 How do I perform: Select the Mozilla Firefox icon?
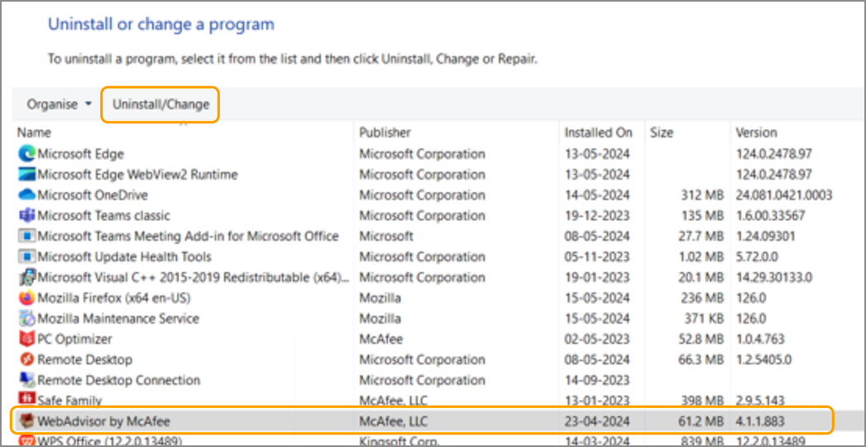tap(26, 298)
